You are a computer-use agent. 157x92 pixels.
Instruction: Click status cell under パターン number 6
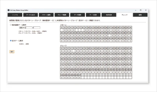pyautogui.click(x=77, y=30)
